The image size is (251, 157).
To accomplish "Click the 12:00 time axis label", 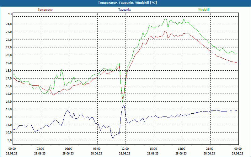I will point(125,149).
